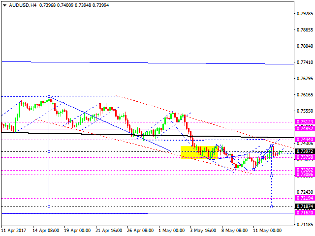This screenshot has height=236, width=315.
Task: Select the close price value 0.73994
Action: coord(100,5)
